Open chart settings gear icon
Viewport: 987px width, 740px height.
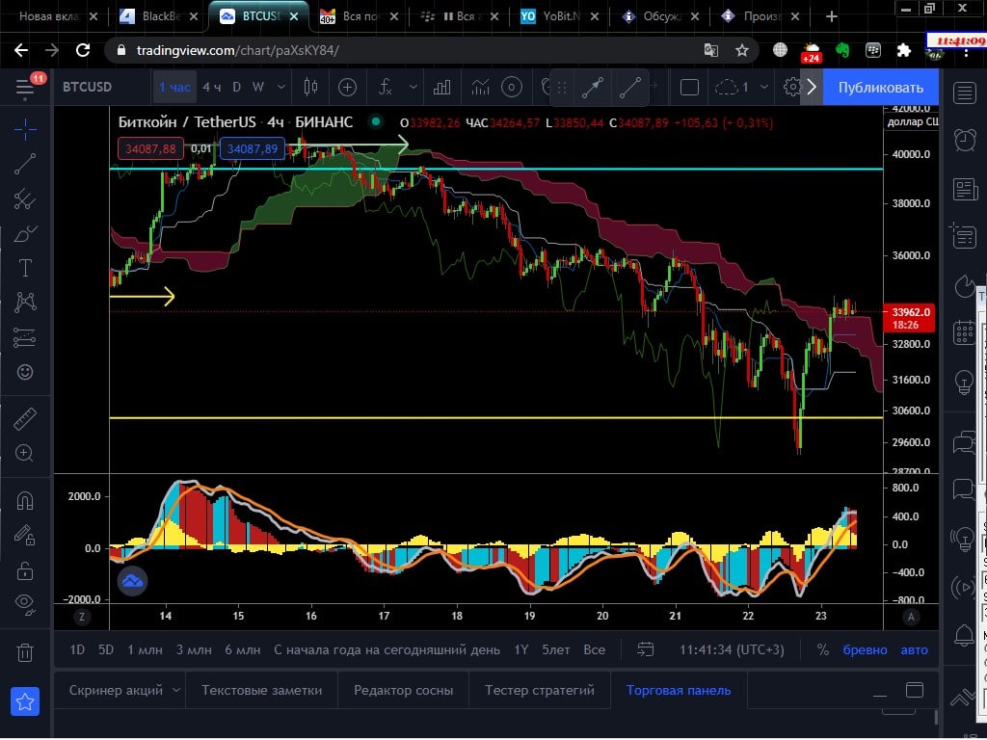792,87
